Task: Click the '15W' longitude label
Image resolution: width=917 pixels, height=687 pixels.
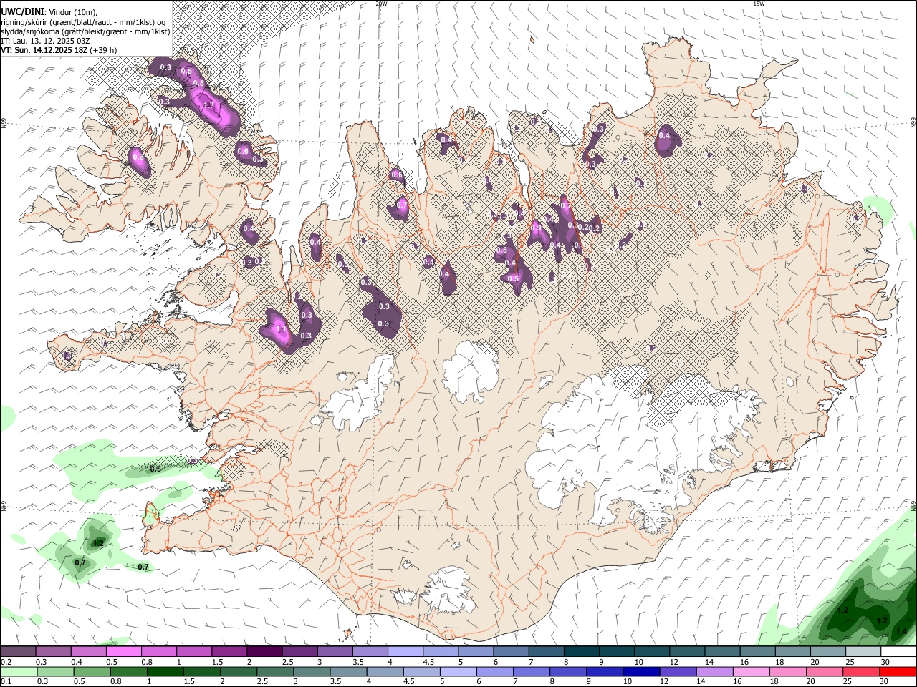Action: click(x=759, y=4)
